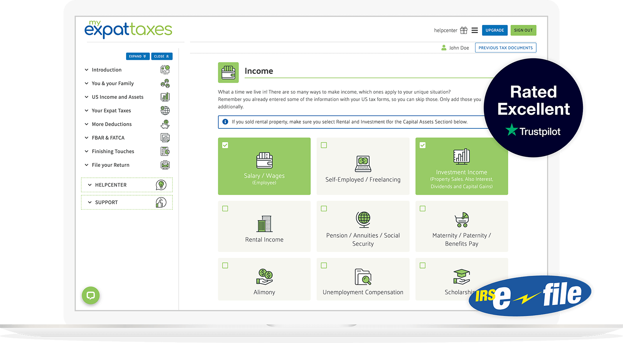This screenshot has width=623, height=343.
Task: Click the Rental Income building icon
Action: (264, 224)
